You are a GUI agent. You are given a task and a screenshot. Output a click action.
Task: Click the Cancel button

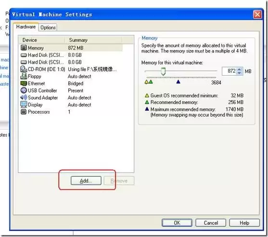point(211,223)
